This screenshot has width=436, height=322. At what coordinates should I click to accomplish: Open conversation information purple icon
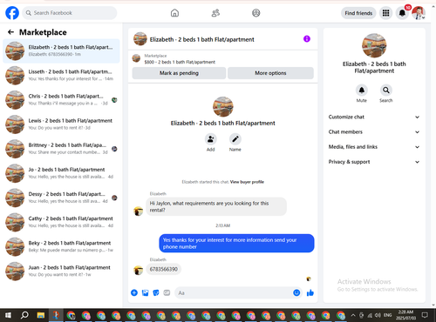coord(307,39)
